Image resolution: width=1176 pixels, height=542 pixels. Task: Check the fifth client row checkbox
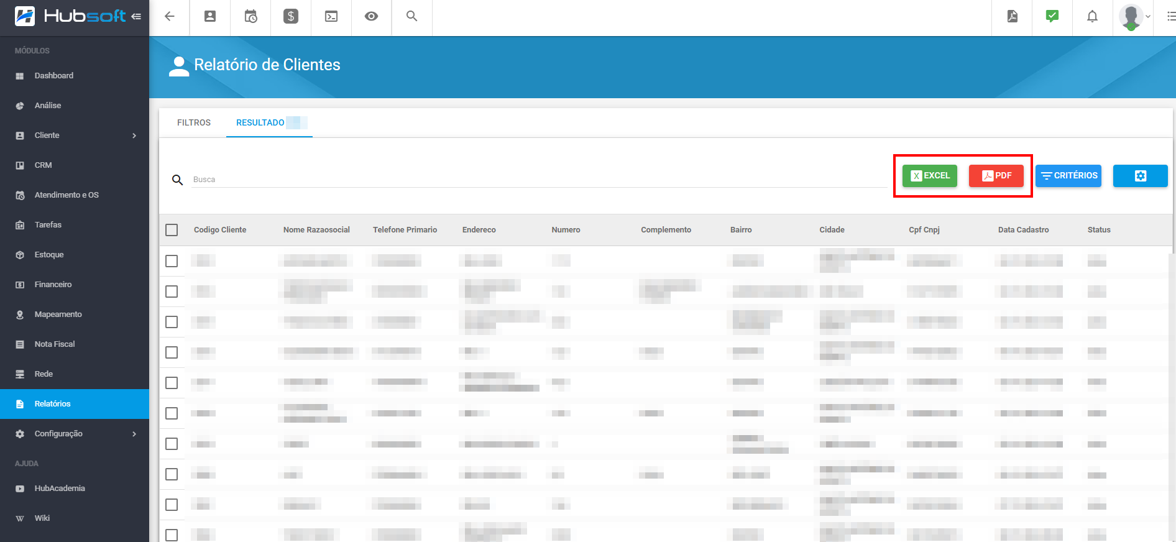click(x=172, y=383)
